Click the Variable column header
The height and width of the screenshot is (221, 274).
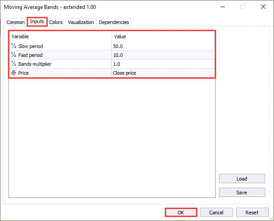tap(60, 36)
